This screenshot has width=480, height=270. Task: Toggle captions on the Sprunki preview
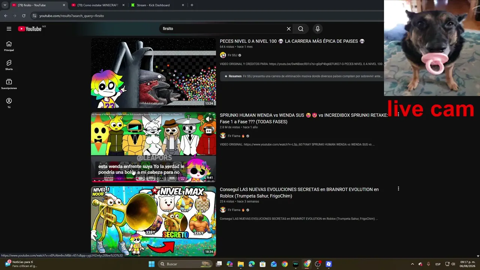(x=208, y=131)
